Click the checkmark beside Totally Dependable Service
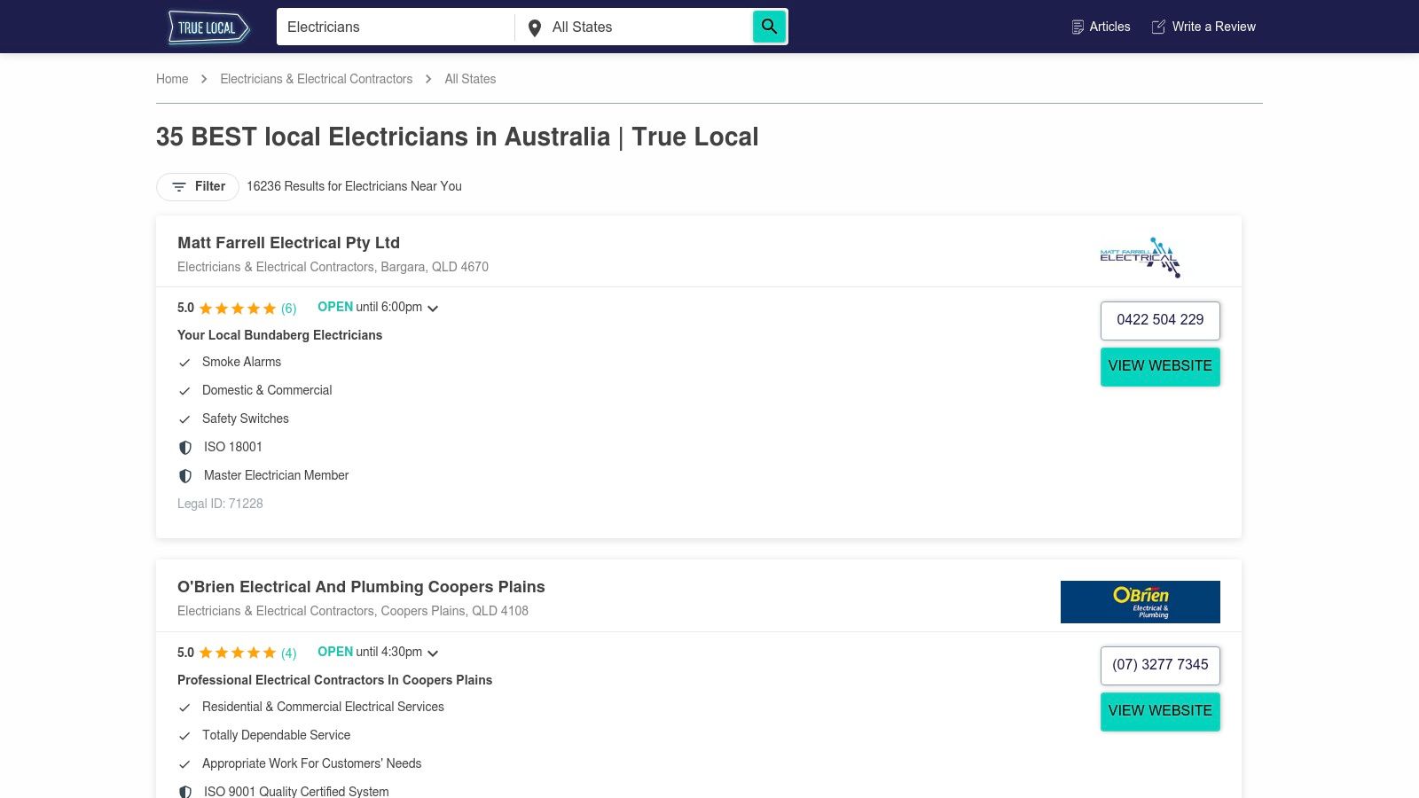Viewport: 1419px width, 798px height. pyautogui.click(x=184, y=736)
